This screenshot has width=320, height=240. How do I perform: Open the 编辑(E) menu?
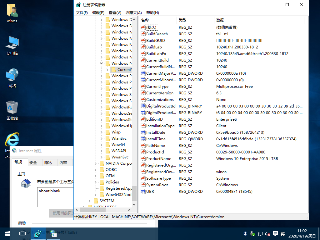(x=98, y=12)
